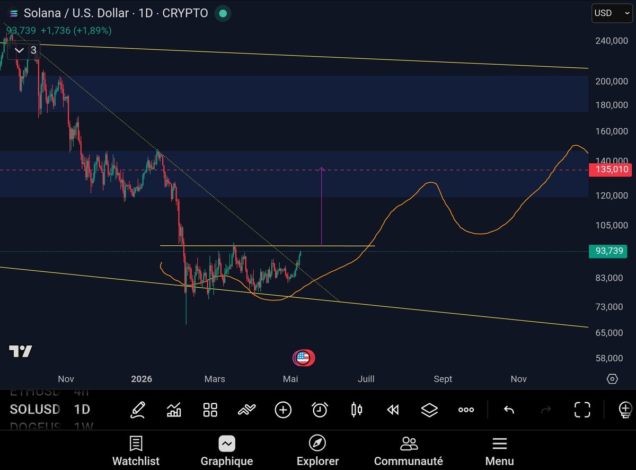The width and height of the screenshot is (636, 470).
Task: Create an alert with alarm clock icon
Action: (x=320, y=410)
